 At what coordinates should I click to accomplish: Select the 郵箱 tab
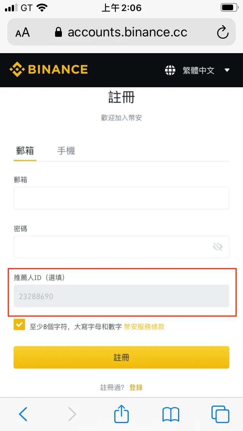(x=24, y=150)
